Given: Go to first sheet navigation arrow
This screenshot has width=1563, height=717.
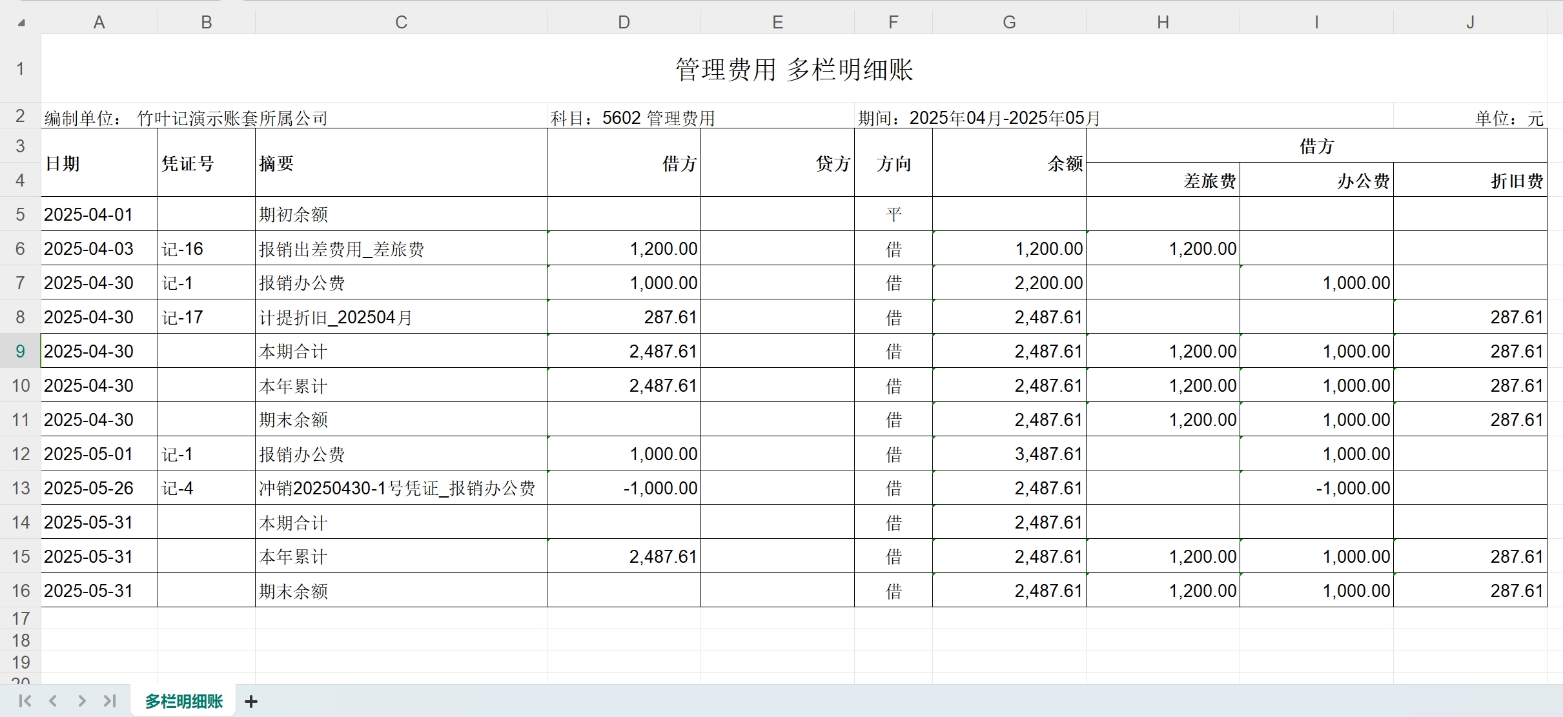Looking at the screenshot, I should pos(25,701).
